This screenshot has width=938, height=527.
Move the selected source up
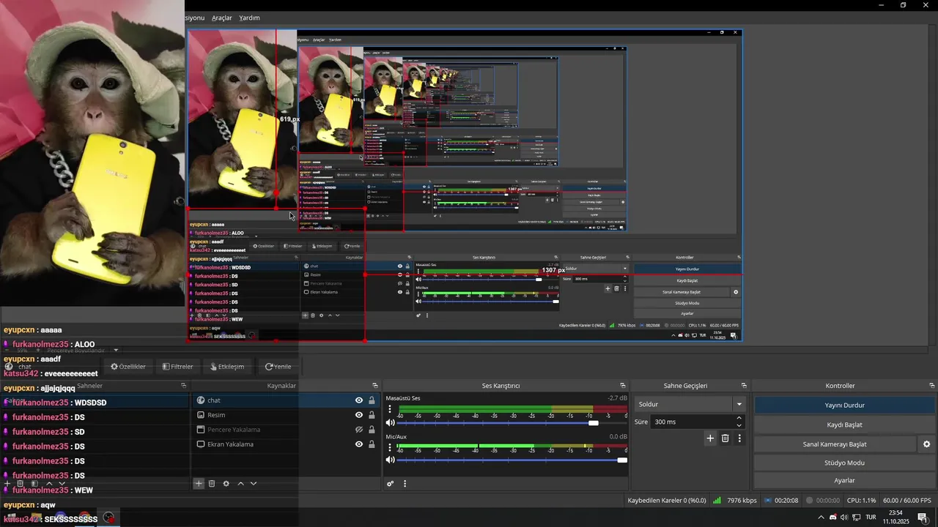[x=240, y=484]
